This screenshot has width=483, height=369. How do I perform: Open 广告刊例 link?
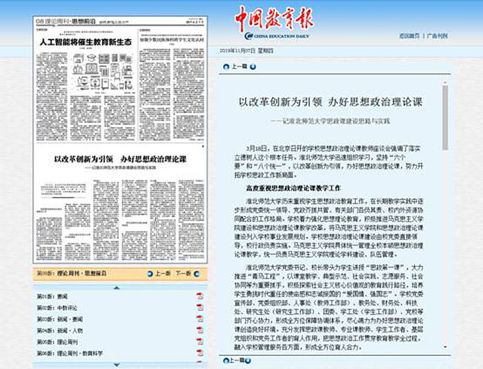tap(437, 36)
